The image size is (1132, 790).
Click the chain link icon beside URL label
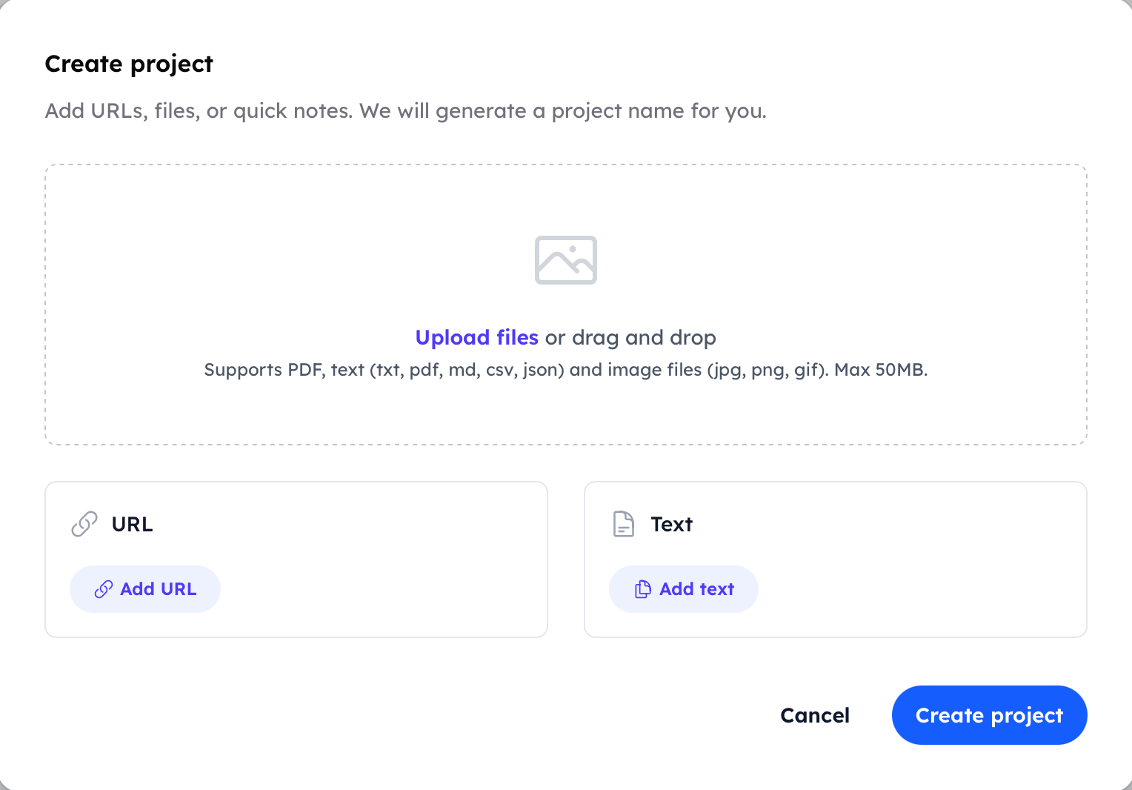[x=84, y=524]
